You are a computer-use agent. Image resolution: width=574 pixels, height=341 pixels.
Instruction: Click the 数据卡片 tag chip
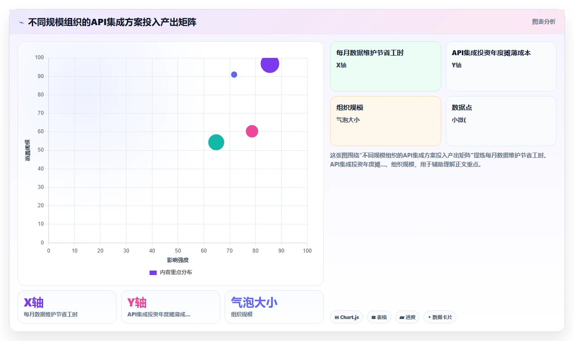tap(439, 317)
